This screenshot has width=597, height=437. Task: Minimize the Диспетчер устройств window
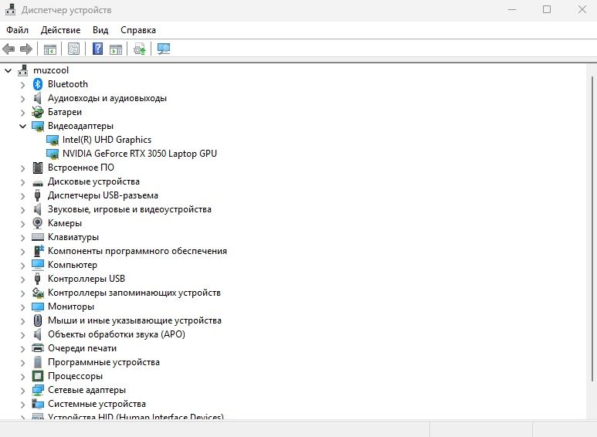point(512,9)
